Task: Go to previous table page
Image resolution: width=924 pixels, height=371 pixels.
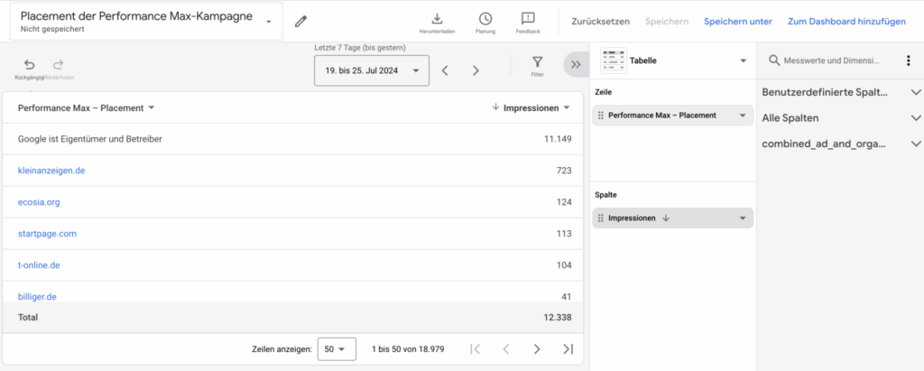Action: (505, 349)
